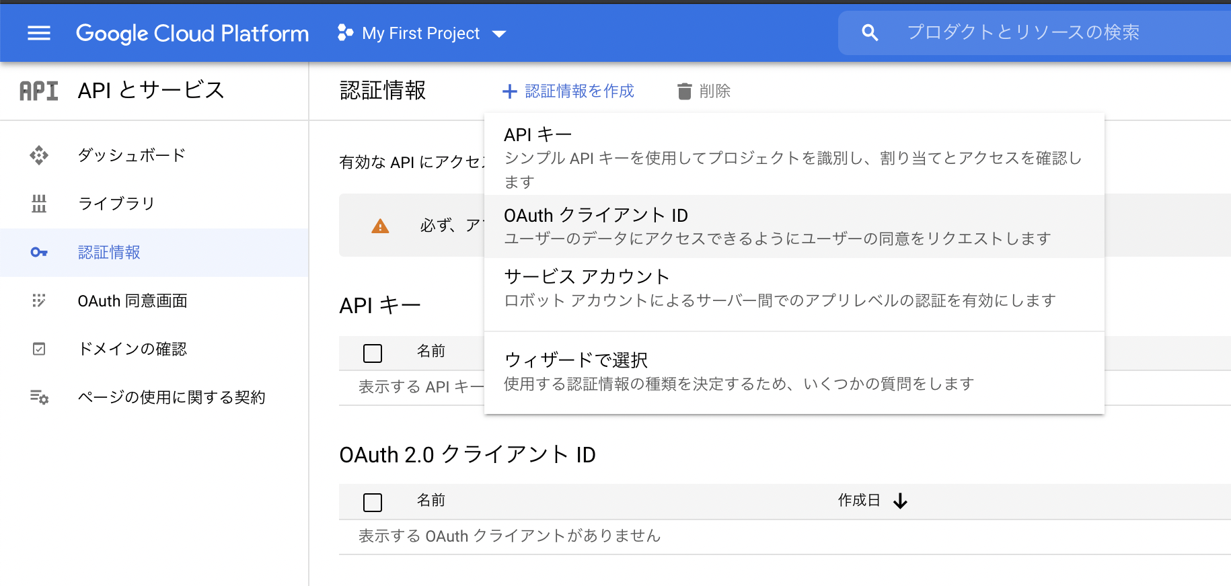Click 認証情報を作成 button
Screen dimensions: 1231x586
point(568,91)
